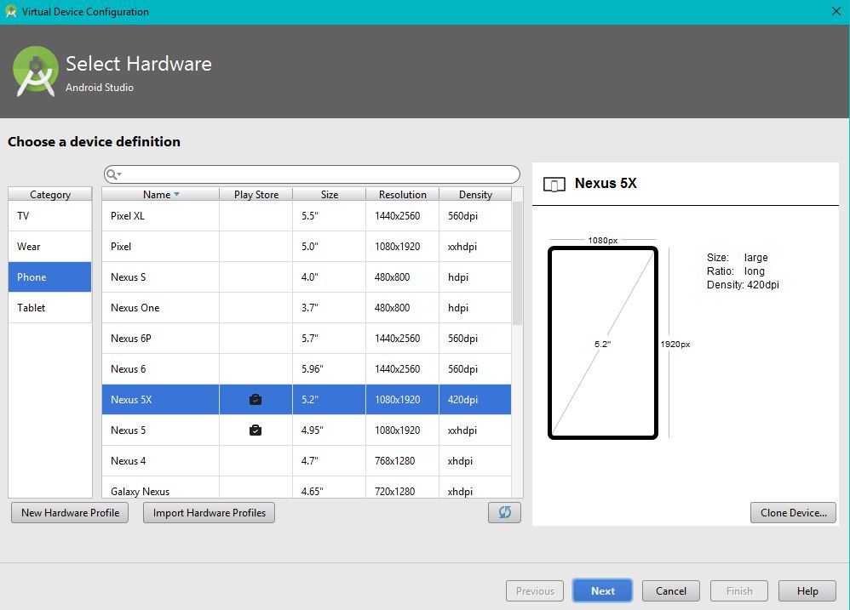This screenshot has width=850, height=610.
Task: Select the Tablet category
Action: (x=50, y=307)
